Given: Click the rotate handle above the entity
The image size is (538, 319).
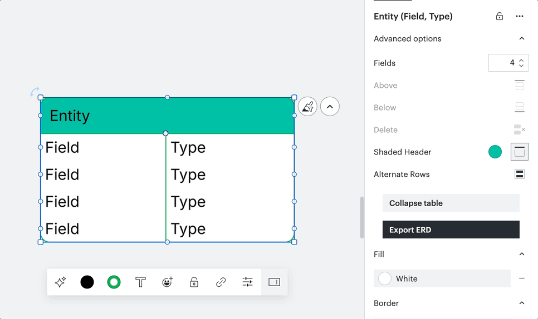Looking at the screenshot, I should [x=35, y=91].
